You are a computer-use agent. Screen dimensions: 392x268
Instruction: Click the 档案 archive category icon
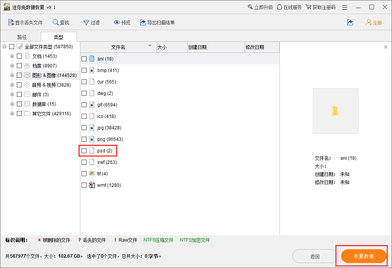coord(27,66)
